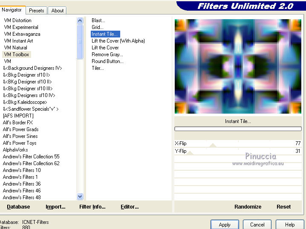
Task: Select Andrew's Filters 46
Action: tap(22, 191)
